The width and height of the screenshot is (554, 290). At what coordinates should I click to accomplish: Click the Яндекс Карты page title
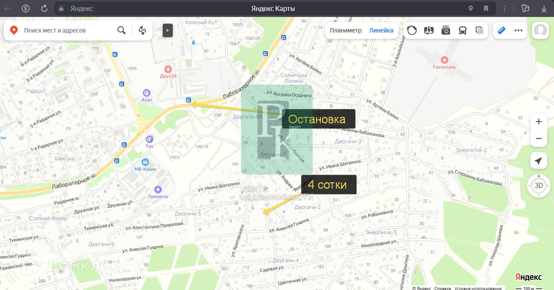273,9
